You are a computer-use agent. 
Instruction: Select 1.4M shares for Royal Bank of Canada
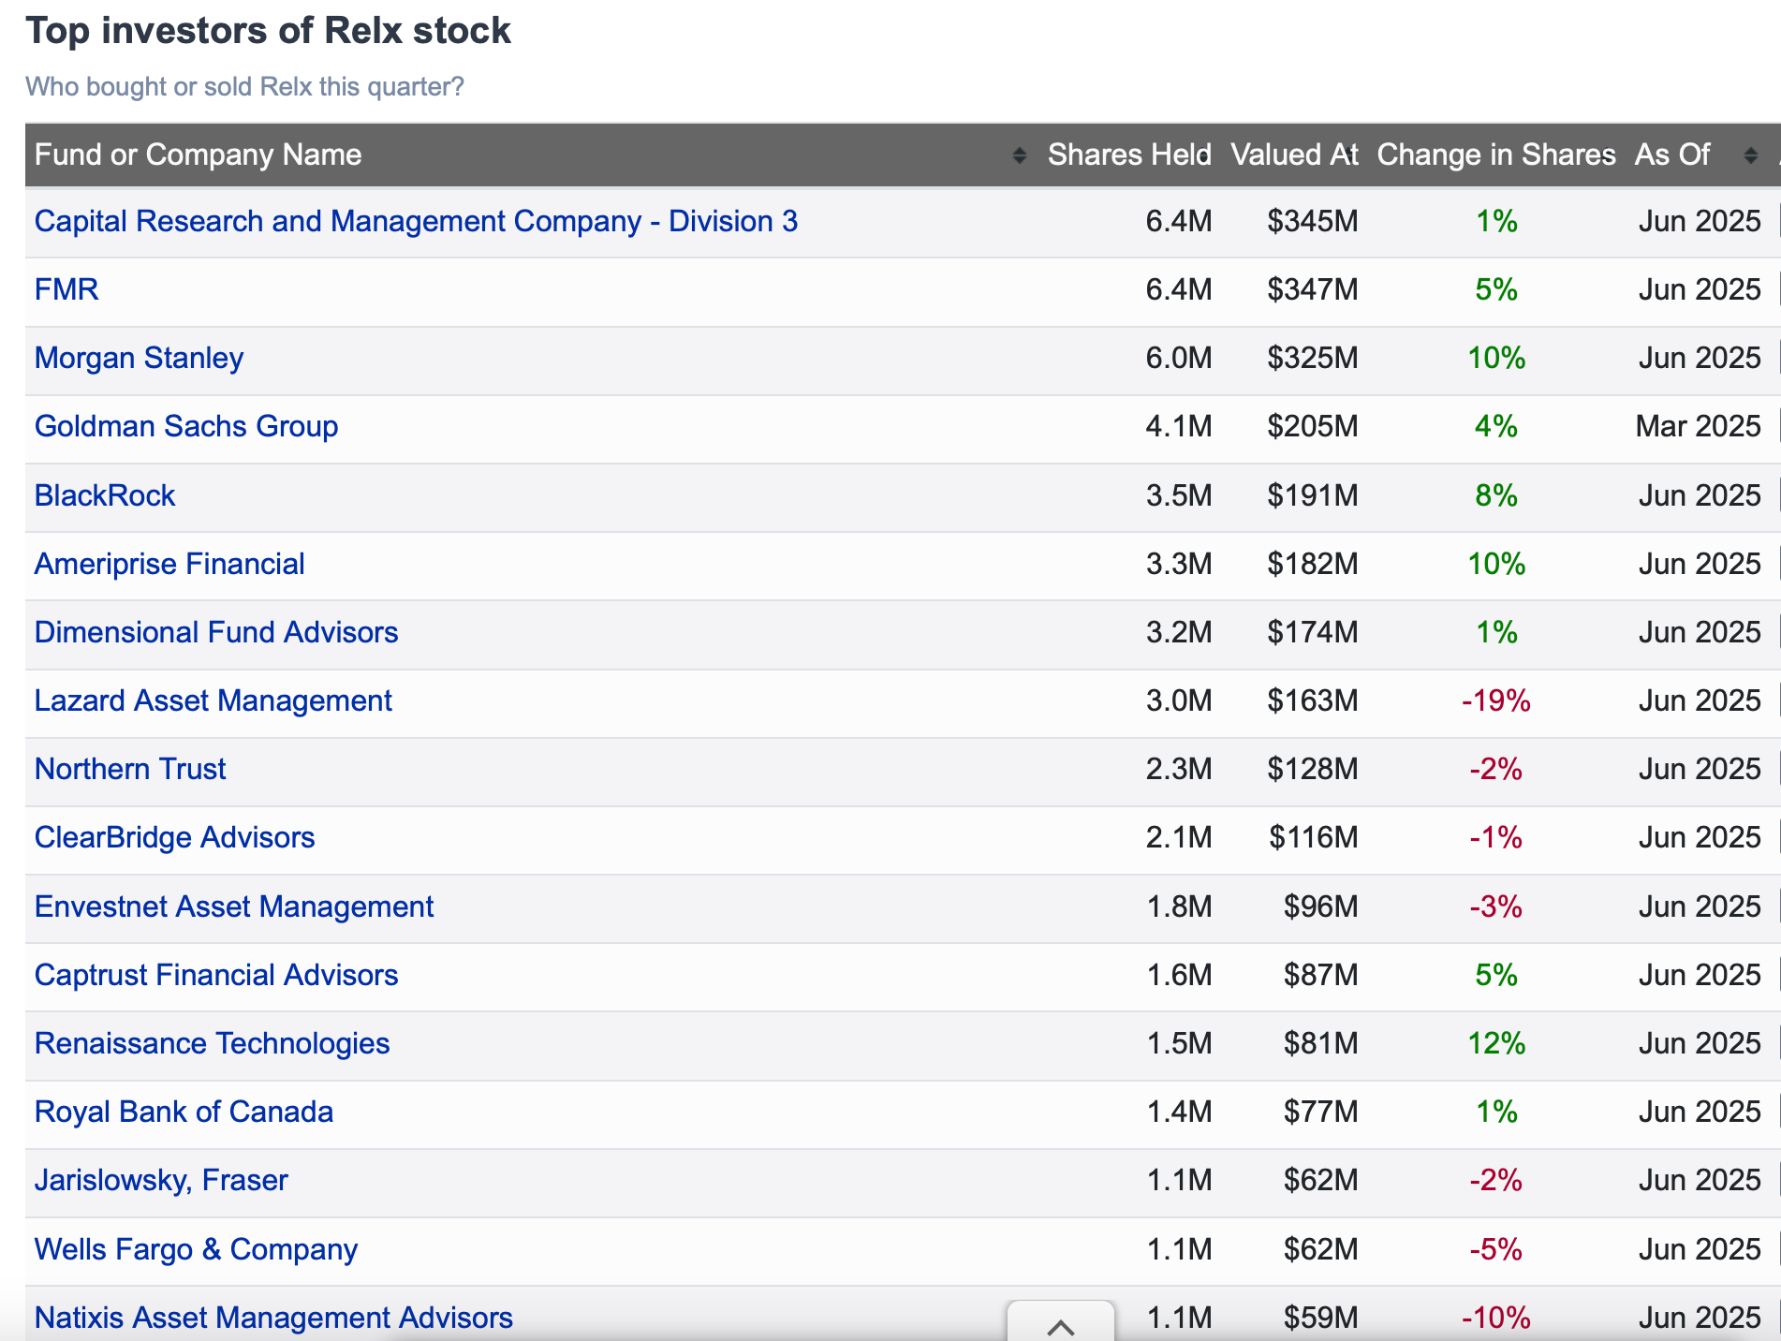[x=1179, y=1112]
